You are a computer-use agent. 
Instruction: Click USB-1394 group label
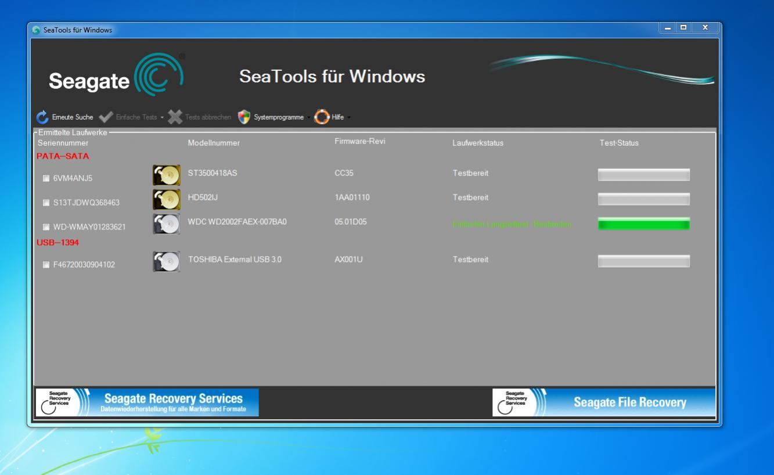tap(57, 242)
